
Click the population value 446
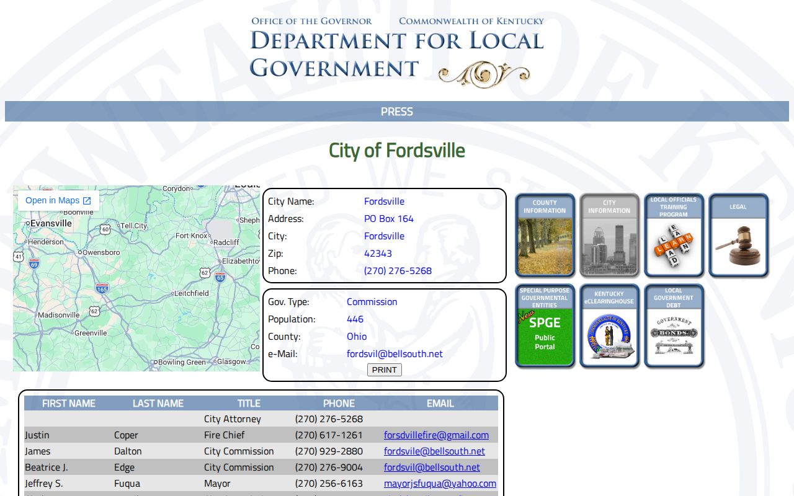355,319
